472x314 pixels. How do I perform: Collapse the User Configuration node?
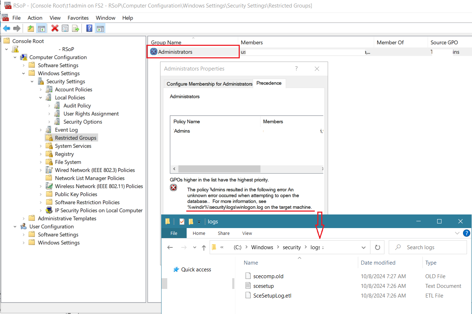[x=15, y=227]
